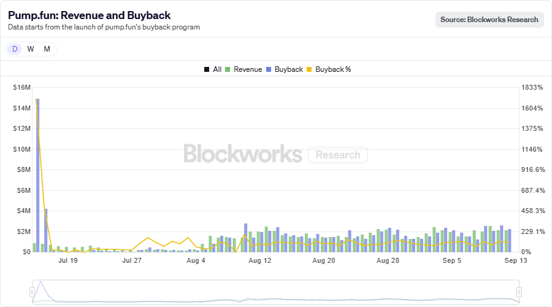Screen dimensions: 552x307
Task: Click the Aug 28 axis label
Action: click(388, 260)
